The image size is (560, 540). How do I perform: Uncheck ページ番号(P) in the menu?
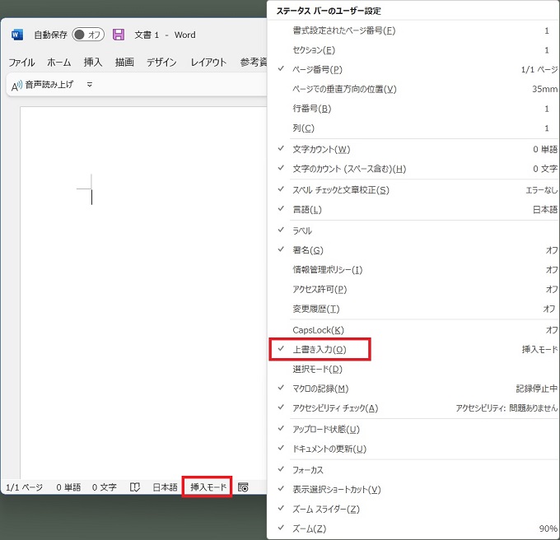413,70
